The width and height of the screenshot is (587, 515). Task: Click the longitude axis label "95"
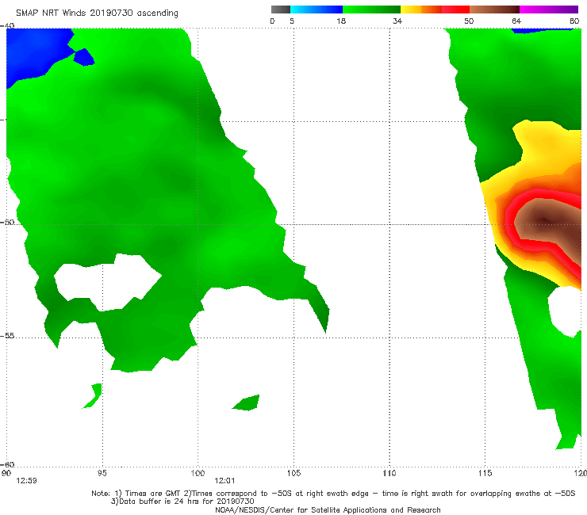click(102, 474)
